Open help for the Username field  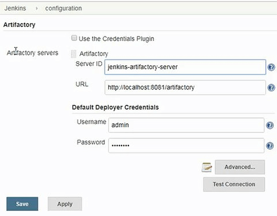point(270,125)
